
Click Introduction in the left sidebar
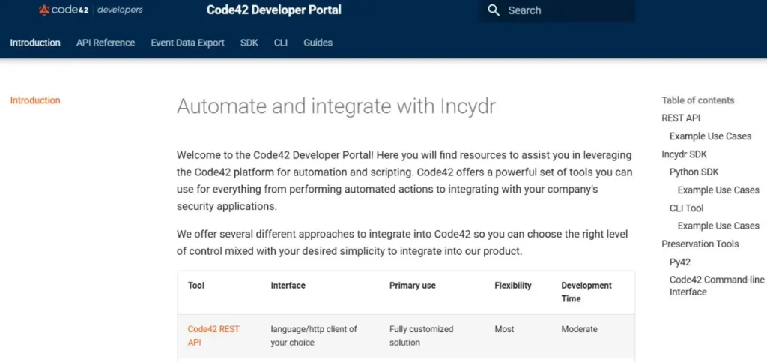tap(35, 100)
